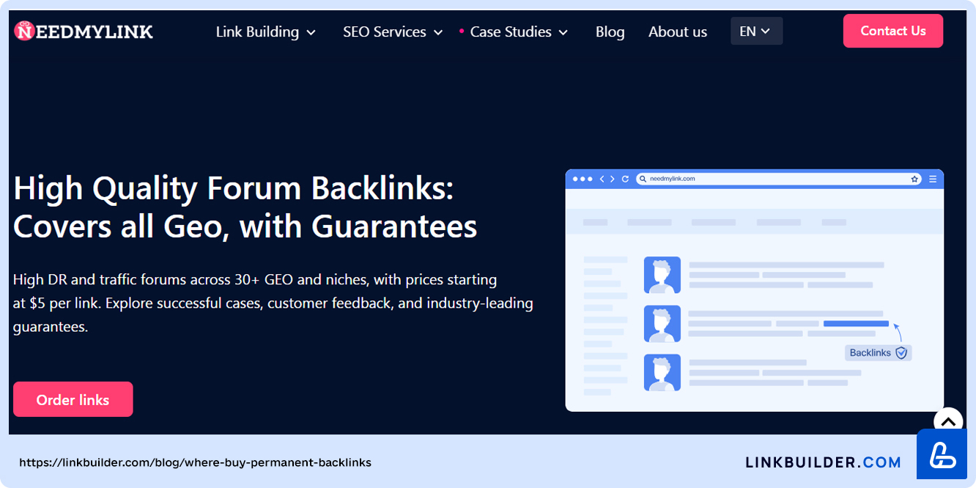Click the bookmark star icon in the illustration

914,179
